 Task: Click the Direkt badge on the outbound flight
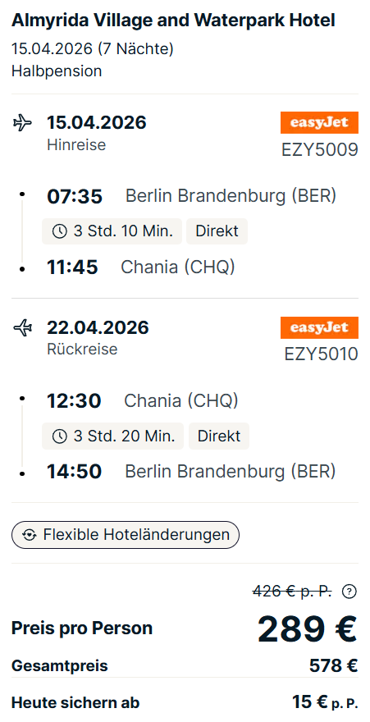coord(217,231)
